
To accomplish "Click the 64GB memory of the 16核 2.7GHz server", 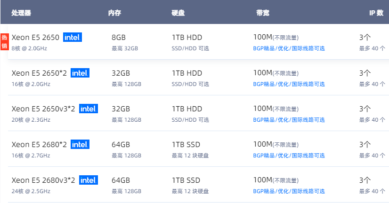I will click(121, 144).
